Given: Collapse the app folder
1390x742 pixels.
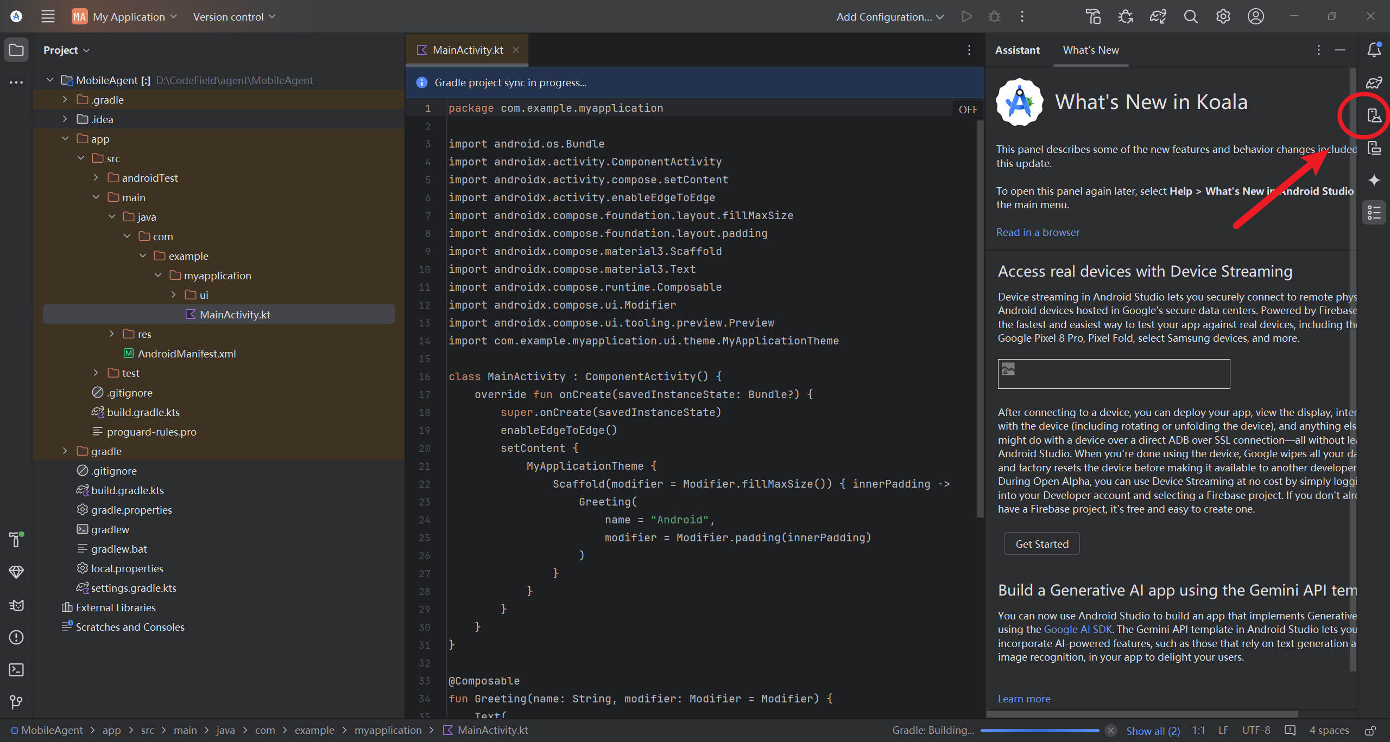Looking at the screenshot, I should pos(65,139).
